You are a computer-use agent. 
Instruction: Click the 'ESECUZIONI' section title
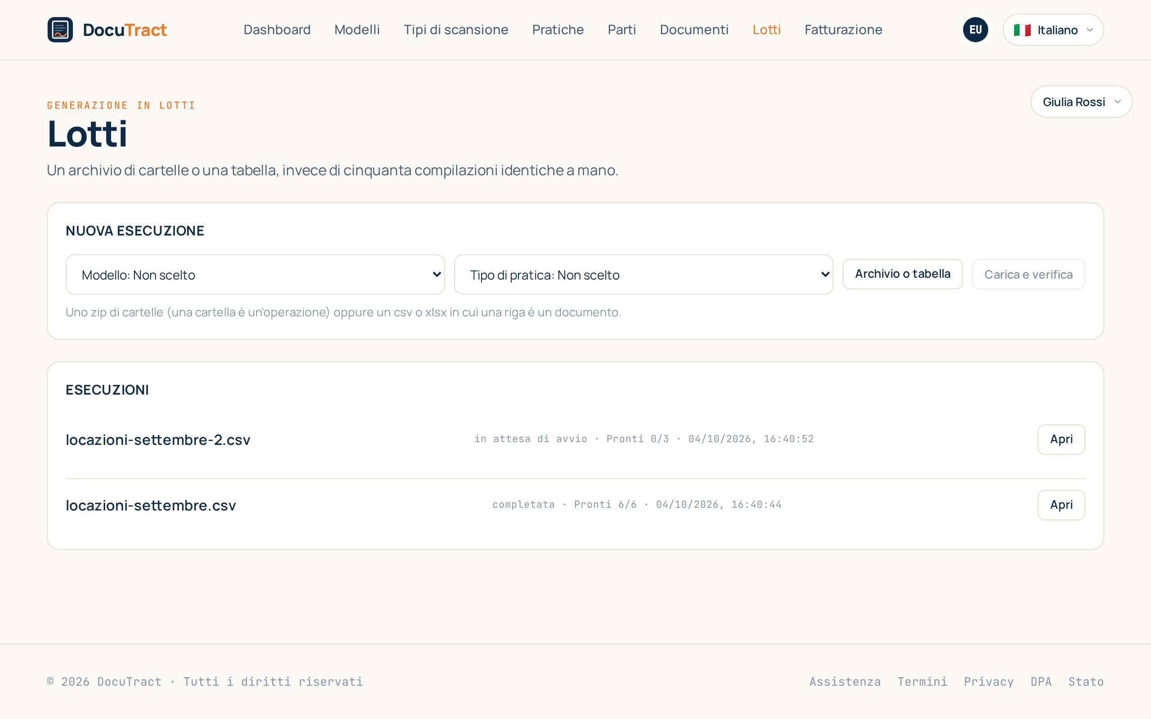107,390
